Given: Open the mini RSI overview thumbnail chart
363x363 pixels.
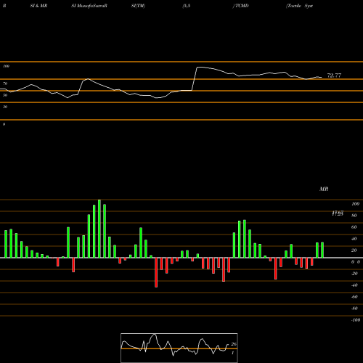Looking at the screenshot, I should [x=179, y=348].
